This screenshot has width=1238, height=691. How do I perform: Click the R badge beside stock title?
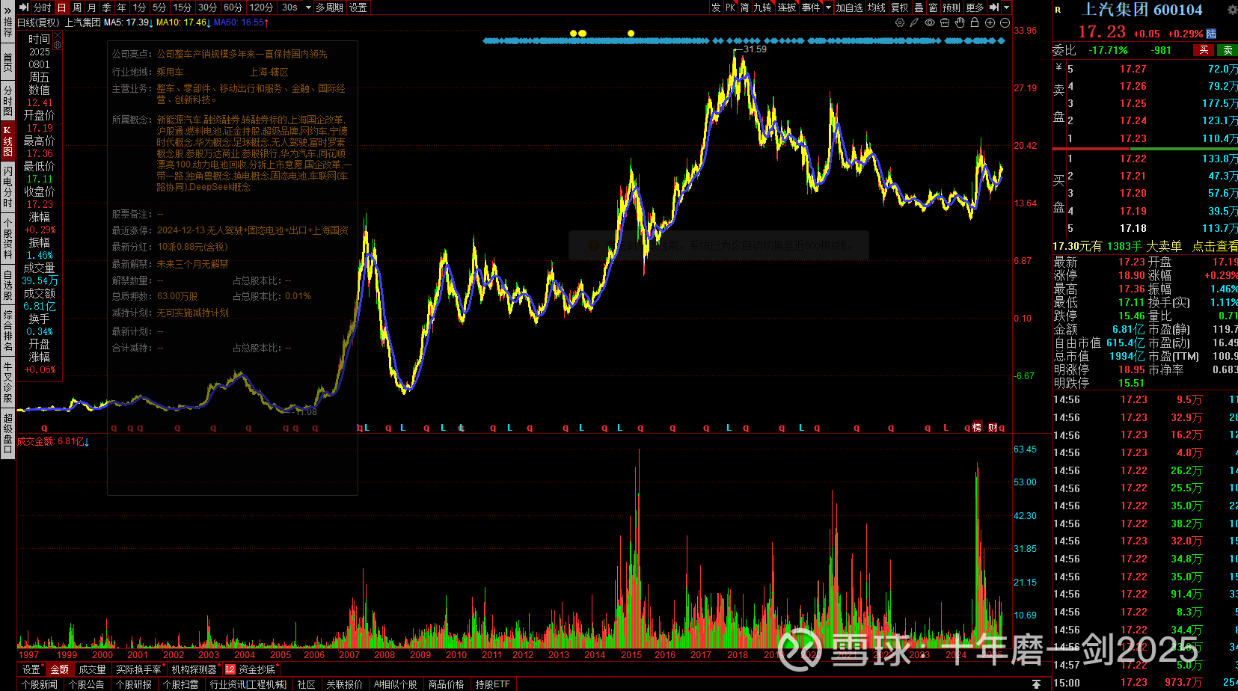click(x=1058, y=10)
